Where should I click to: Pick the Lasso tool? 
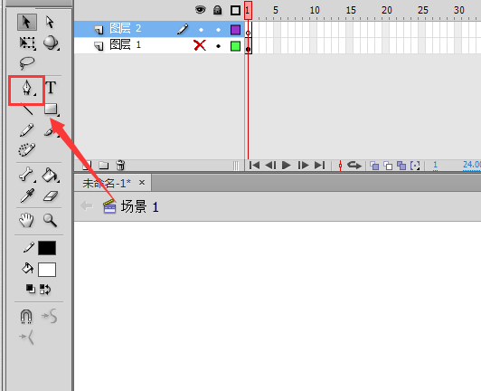(27, 63)
